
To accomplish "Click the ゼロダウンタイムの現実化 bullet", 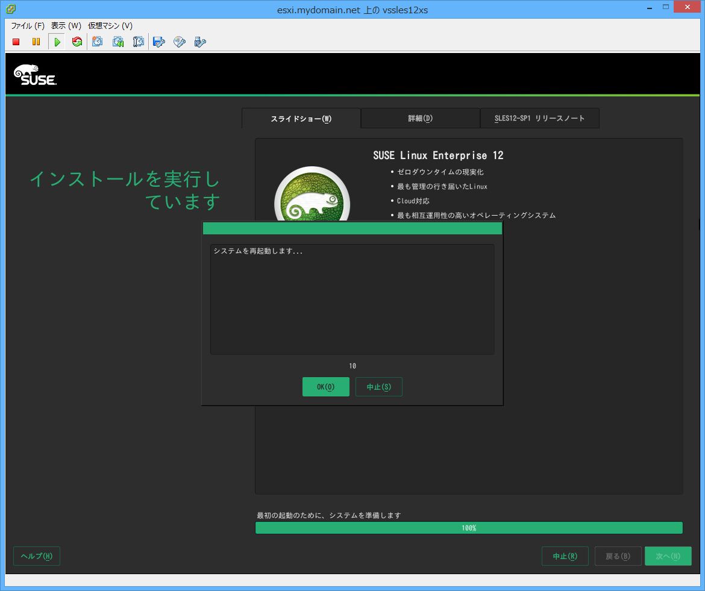I will pos(440,172).
